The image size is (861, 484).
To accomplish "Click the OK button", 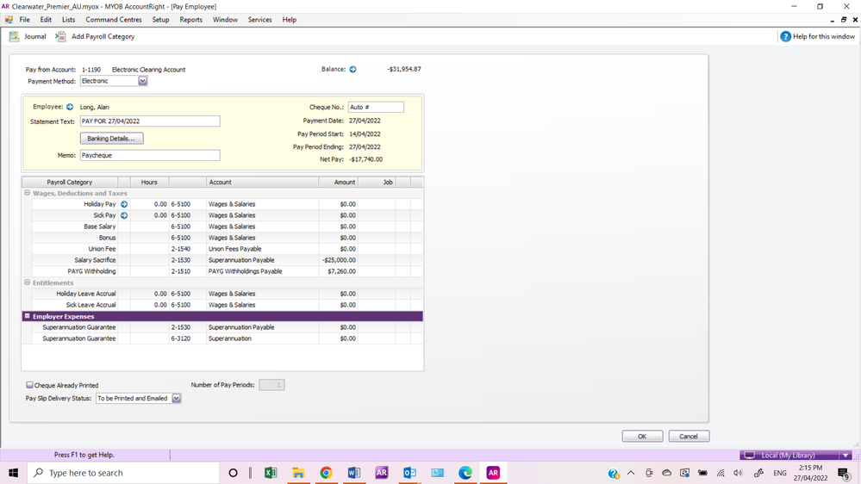I will [x=642, y=437].
